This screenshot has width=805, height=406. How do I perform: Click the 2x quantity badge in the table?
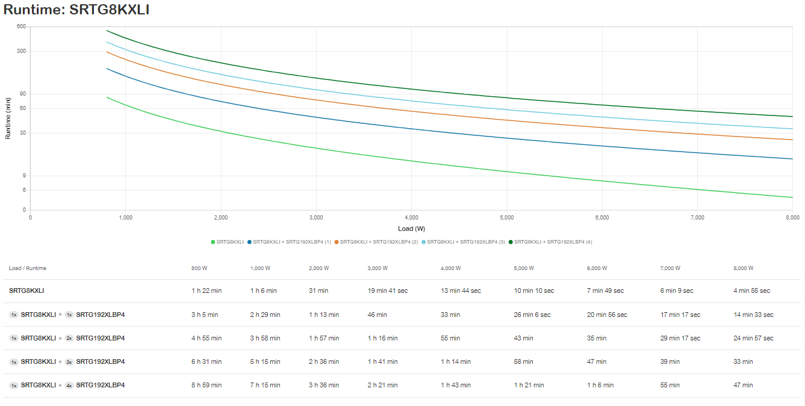point(69,338)
